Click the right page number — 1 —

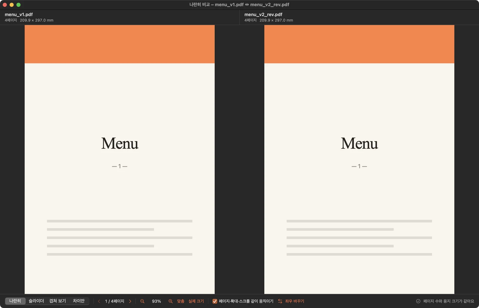tap(359, 166)
